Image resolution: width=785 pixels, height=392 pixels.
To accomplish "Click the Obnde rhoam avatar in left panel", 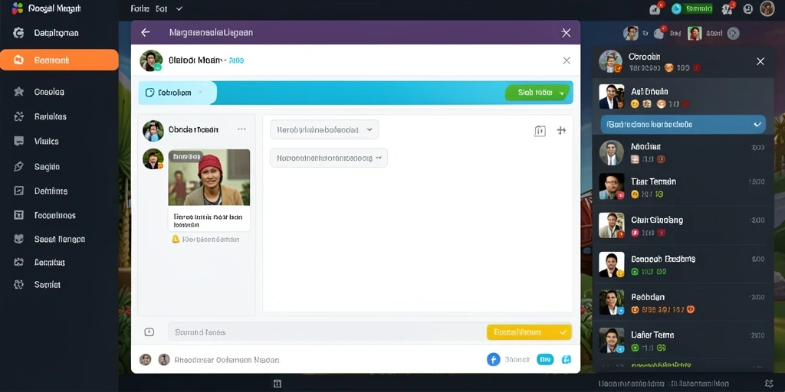I will (153, 130).
